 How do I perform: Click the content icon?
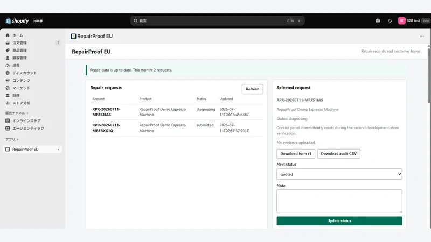click(8, 80)
